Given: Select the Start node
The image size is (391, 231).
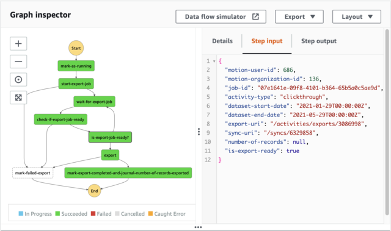Looking at the screenshot, I should click(76, 48).
